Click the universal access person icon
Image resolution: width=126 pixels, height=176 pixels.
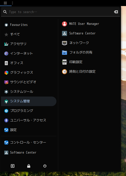pyautogui.click(x=6, y=120)
